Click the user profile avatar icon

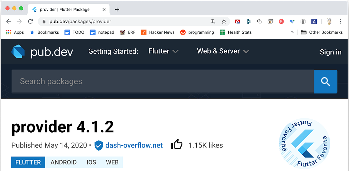click(x=330, y=21)
